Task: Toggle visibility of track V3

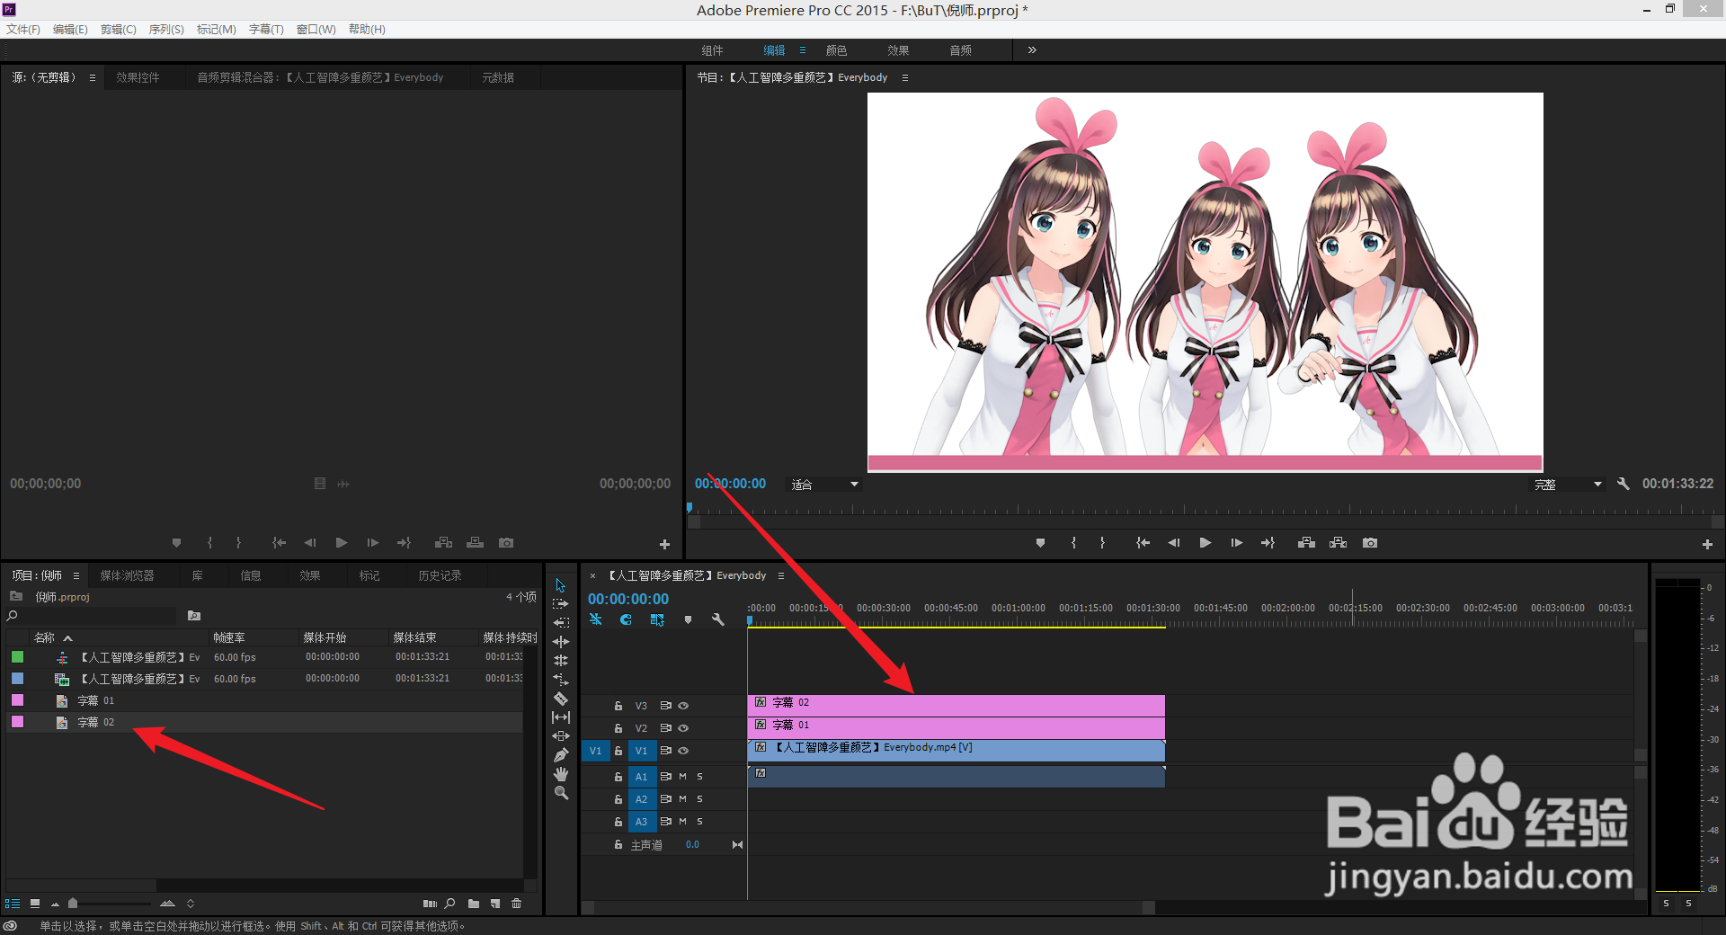Action: coord(683,706)
